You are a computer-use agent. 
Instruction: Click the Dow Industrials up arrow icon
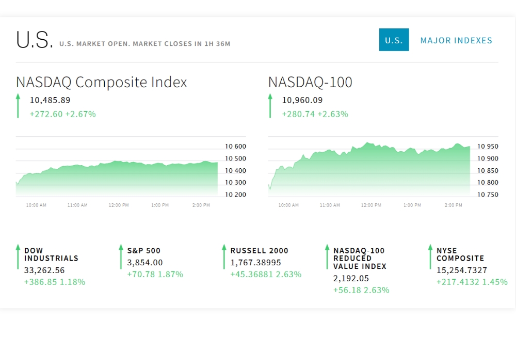[x=18, y=257]
